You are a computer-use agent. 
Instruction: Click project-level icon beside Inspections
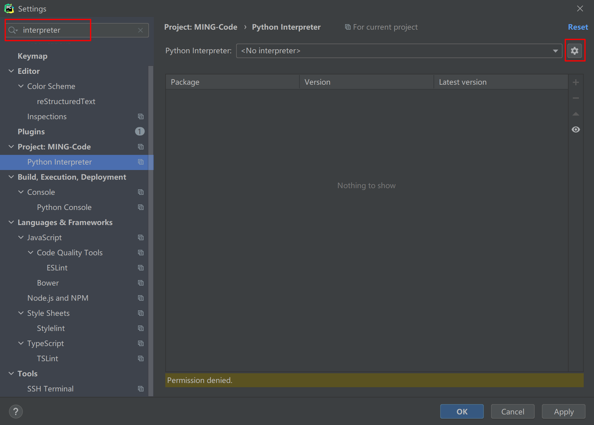pyautogui.click(x=141, y=116)
